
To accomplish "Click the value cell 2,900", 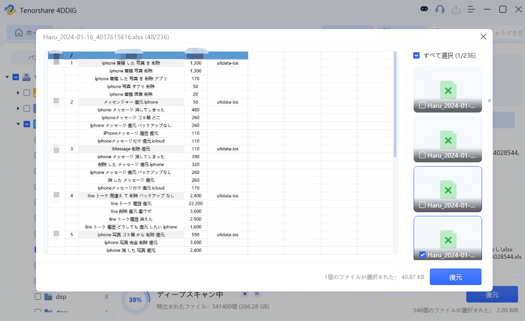I will coord(195,219).
